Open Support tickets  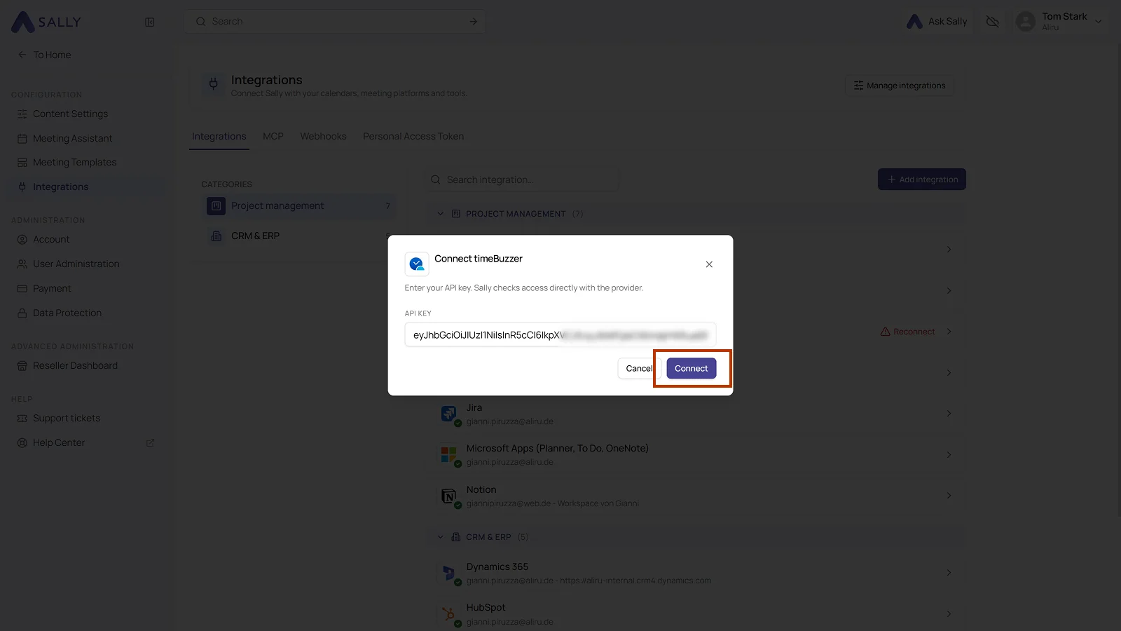click(x=67, y=418)
